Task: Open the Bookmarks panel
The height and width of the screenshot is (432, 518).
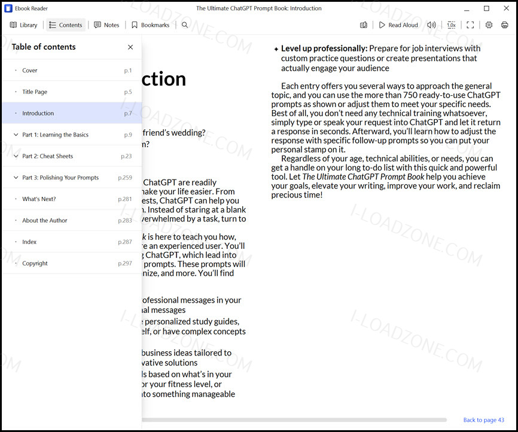Action: tap(151, 25)
